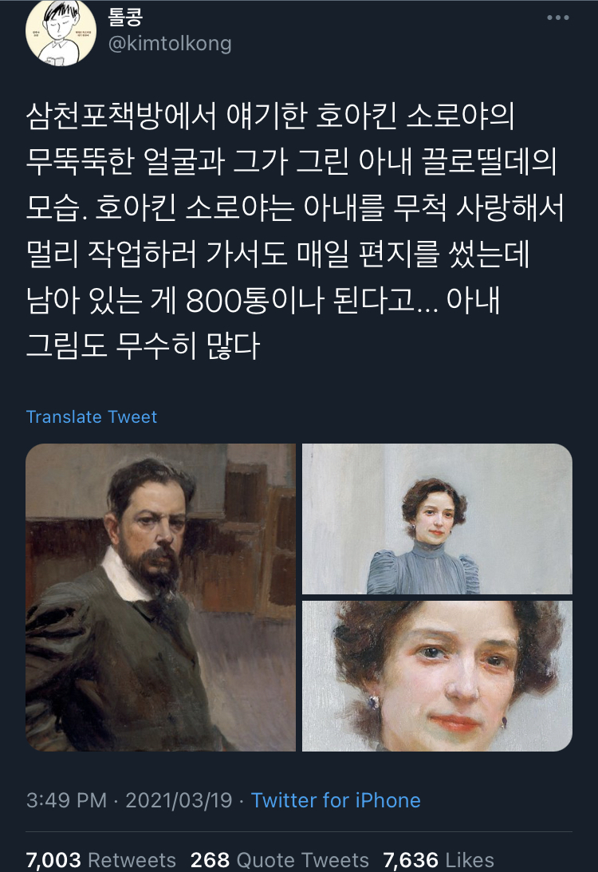The width and height of the screenshot is (598, 872).
Task: Open the woman in gray dress painting
Action: [437, 519]
